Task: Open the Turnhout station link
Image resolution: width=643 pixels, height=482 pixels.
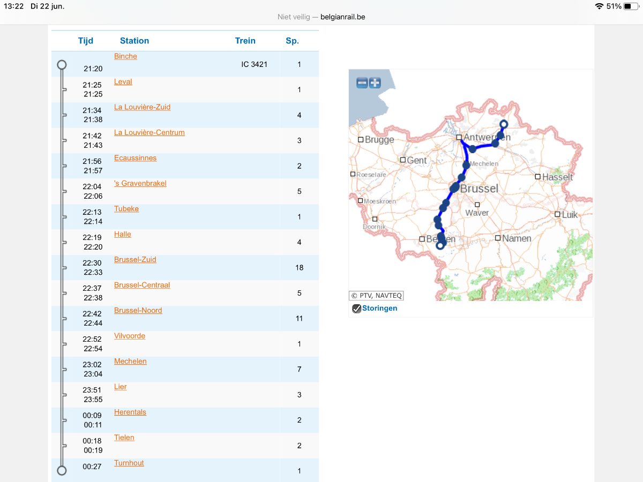Action: [129, 463]
